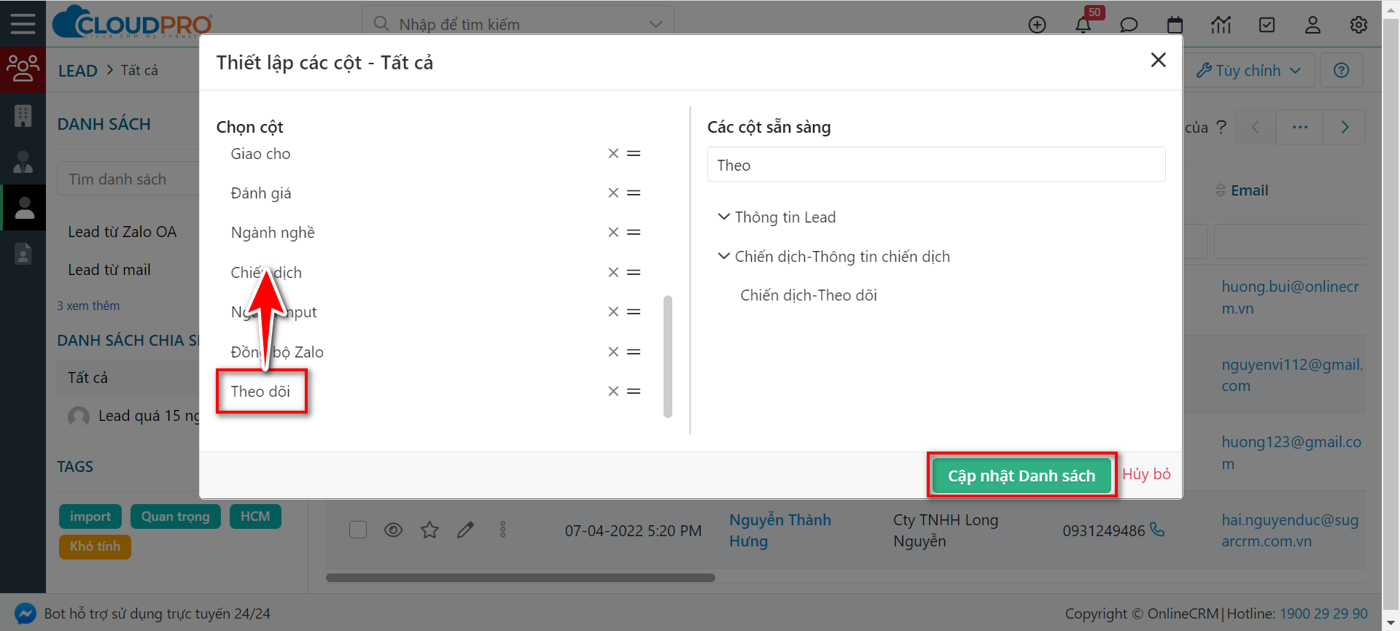Image resolution: width=1400 pixels, height=631 pixels.
Task: Remove the Ngành nghề column
Action: [613, 232]
